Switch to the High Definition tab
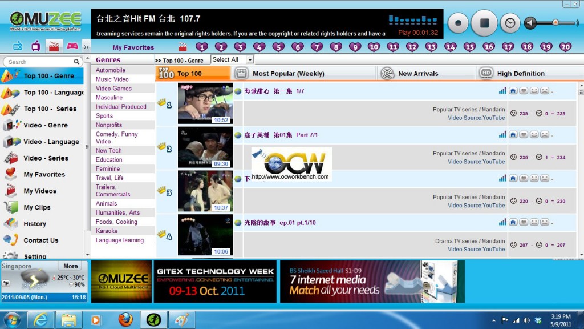584x329 pixels. coord(529,74)
